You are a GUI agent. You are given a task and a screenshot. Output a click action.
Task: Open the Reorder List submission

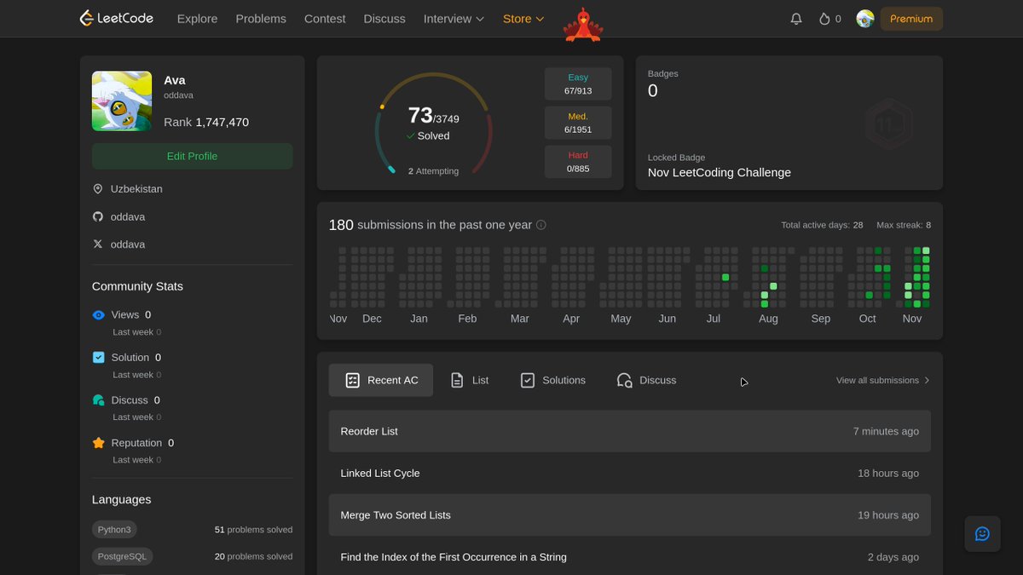tap(630, 431)
